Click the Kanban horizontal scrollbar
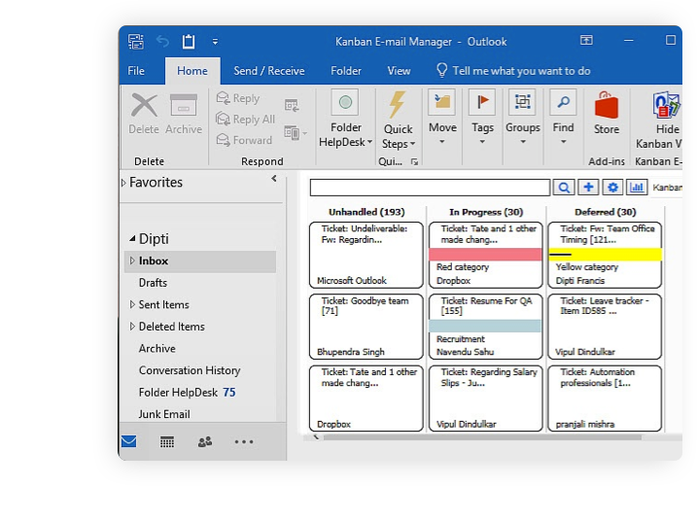This screenshot has width=697, height=521. [x=482, y=437]
